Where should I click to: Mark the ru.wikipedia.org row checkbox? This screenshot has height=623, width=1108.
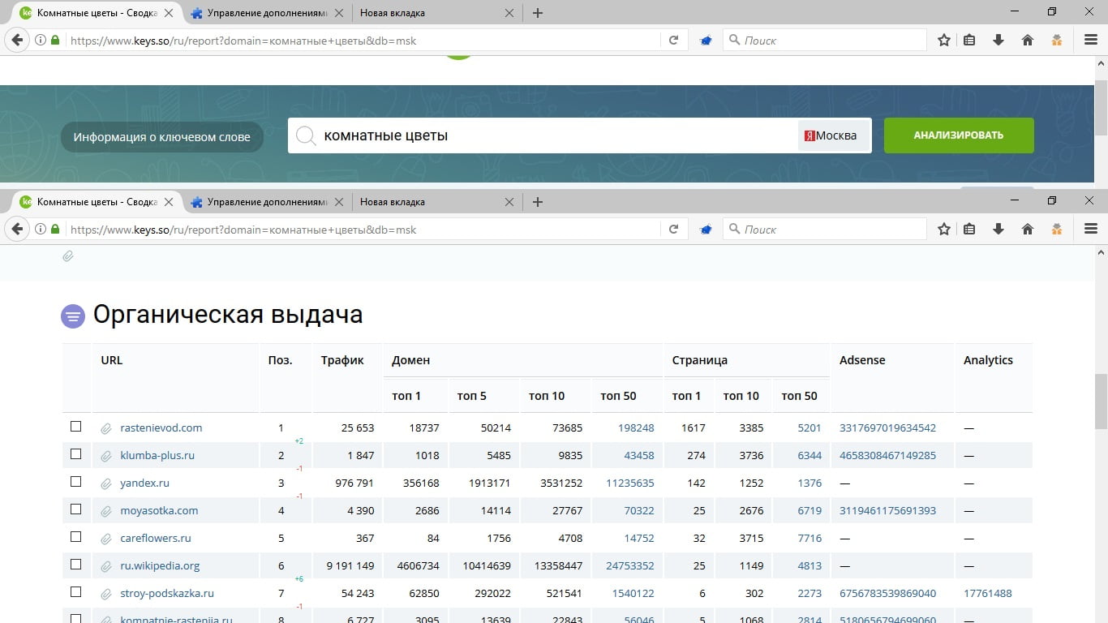point(76,565)
